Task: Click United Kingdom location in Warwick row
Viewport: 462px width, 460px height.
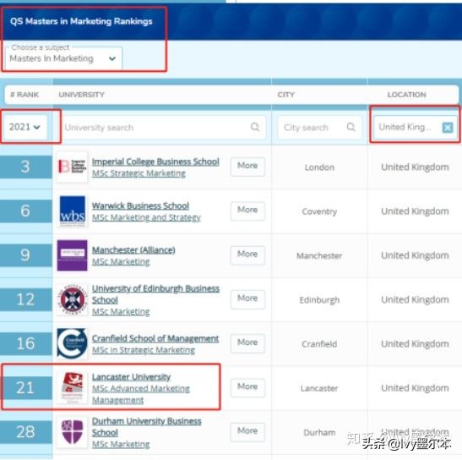Action: coord(415,211)
